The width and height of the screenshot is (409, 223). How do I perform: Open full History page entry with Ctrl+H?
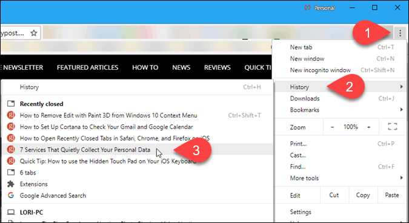tap(138, 87)
